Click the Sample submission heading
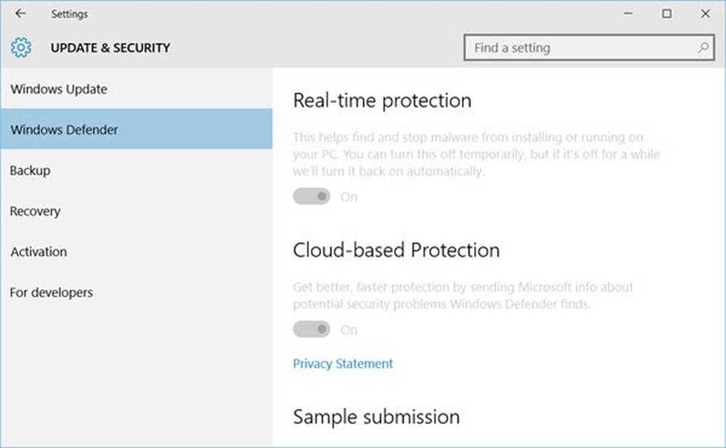Image resolution: width=726 pixels, height=448 pixels. (376, 417)
